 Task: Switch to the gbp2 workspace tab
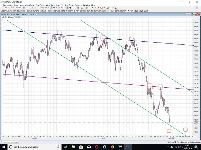[x=136, y=11]
